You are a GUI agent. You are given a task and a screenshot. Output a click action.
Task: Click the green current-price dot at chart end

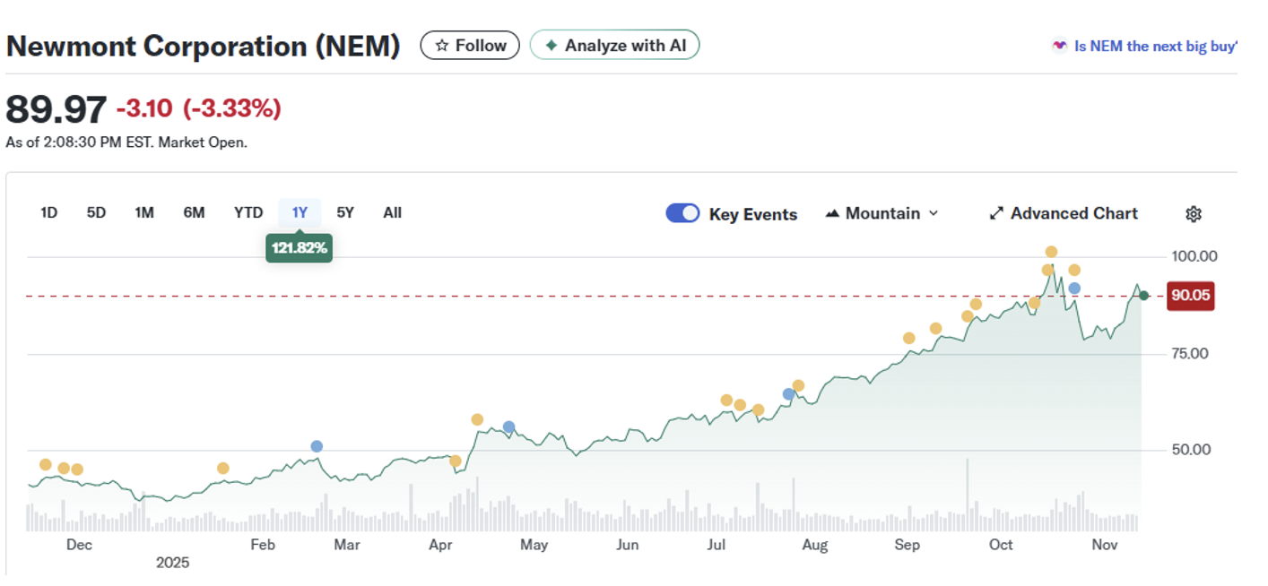pyautogui.click(x=1143, y=296)
